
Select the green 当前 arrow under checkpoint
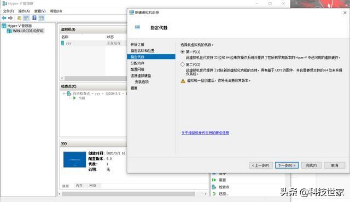(x=74, y=98)
